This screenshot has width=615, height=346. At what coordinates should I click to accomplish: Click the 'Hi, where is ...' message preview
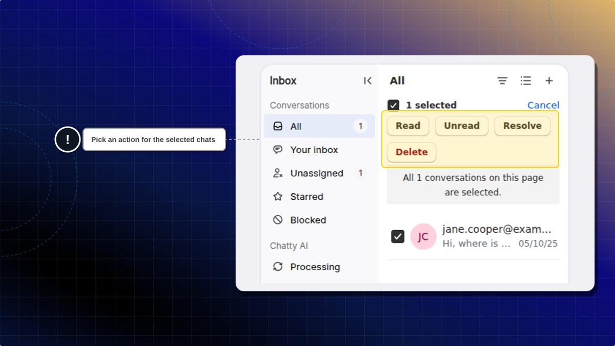pyautogui.click(x=477, y=243)
